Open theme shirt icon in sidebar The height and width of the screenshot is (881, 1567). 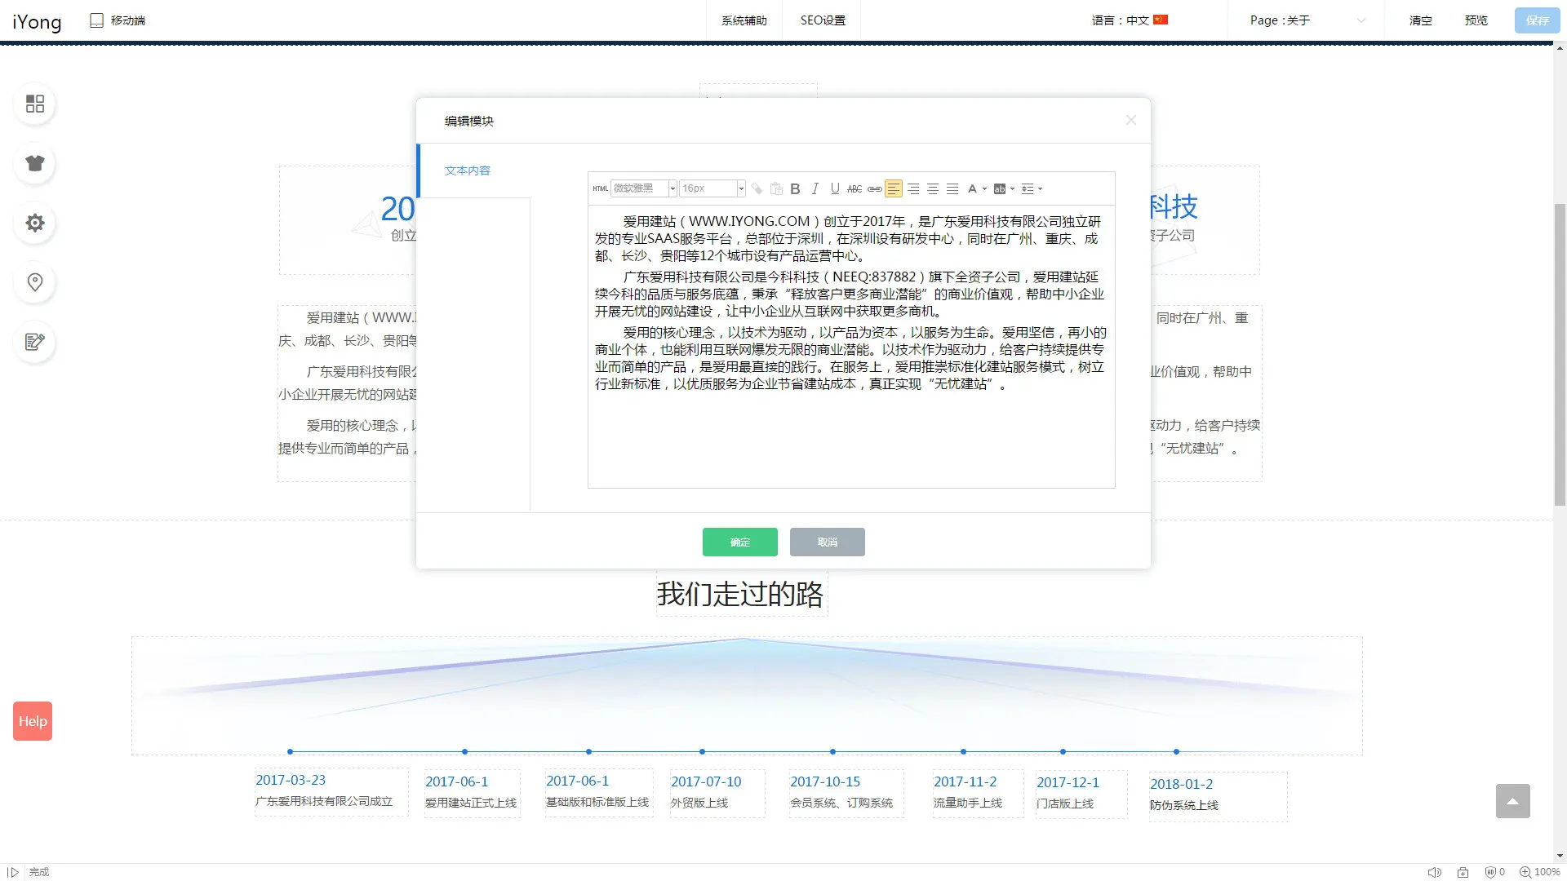pos(35,163)
